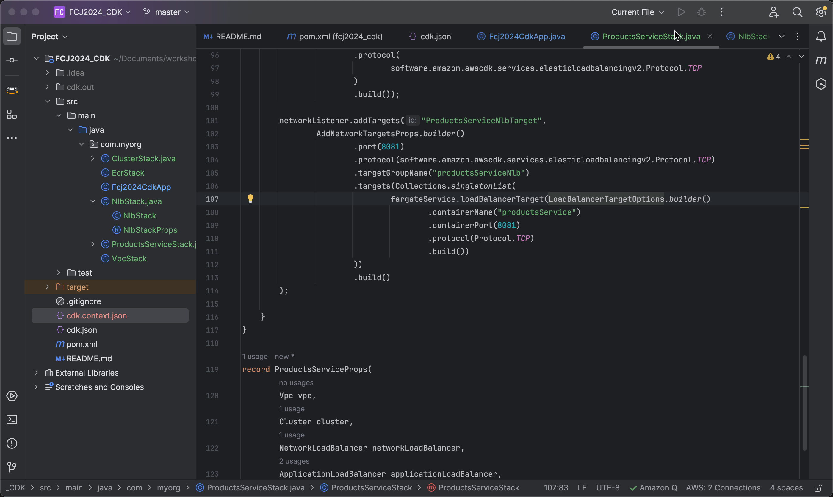Image resolution: width=833 pixels, height=497 pixels.
Task: Switch to the Fcj2024CdkApp.java tab
Action: pos(521,36)
